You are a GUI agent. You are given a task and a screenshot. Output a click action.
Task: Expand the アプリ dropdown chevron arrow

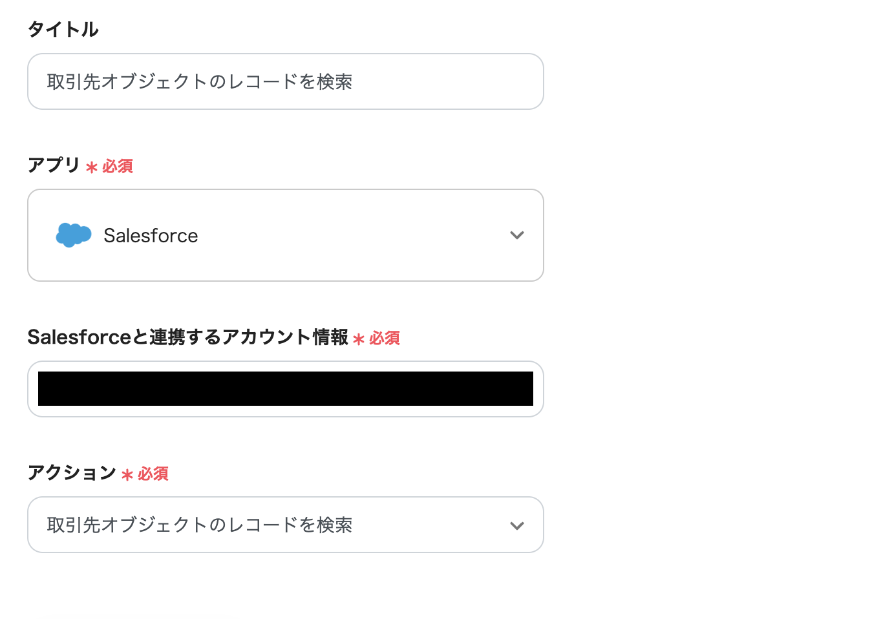click(x=516, y=235)
